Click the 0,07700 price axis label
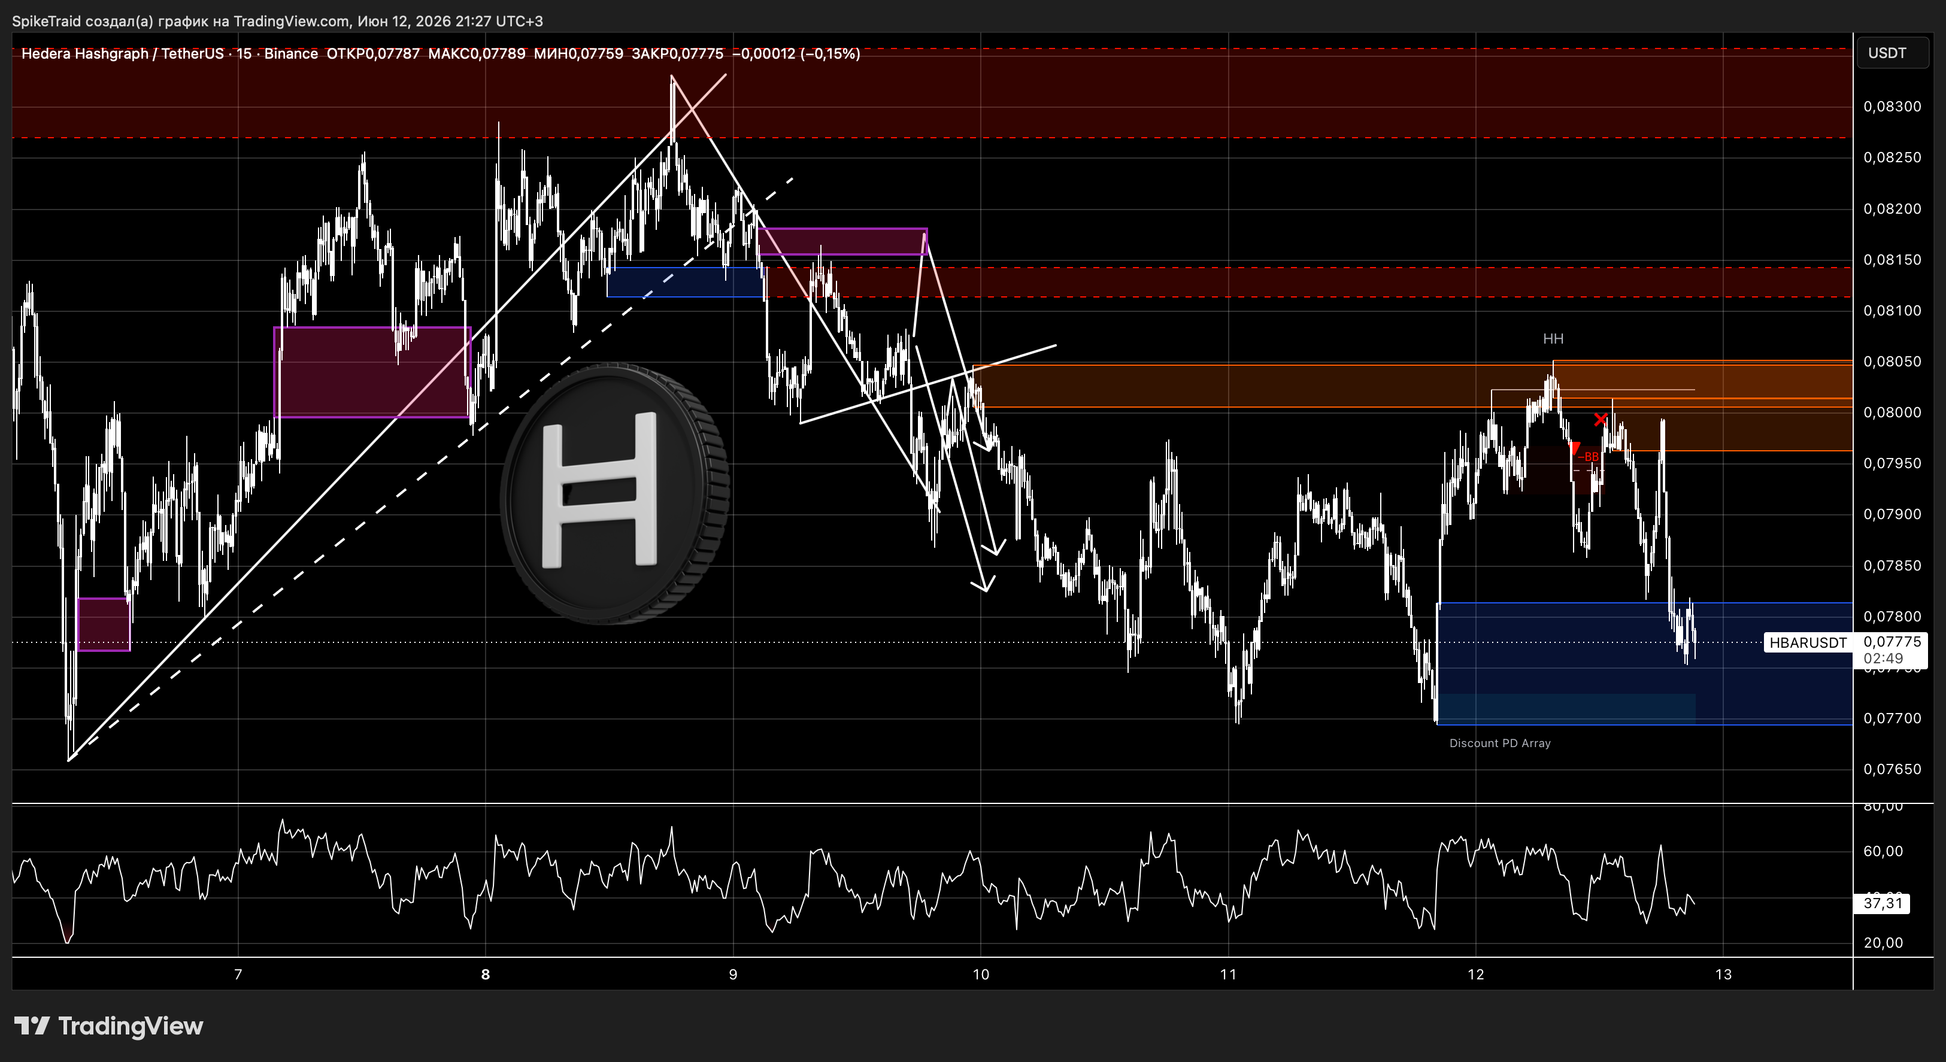The width and height of the screenshot is (1946, 1062). (1892, 718)
